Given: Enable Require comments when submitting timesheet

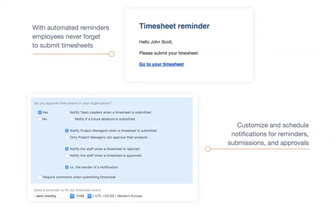Looking at the screenshot, I should coord(40,177).
